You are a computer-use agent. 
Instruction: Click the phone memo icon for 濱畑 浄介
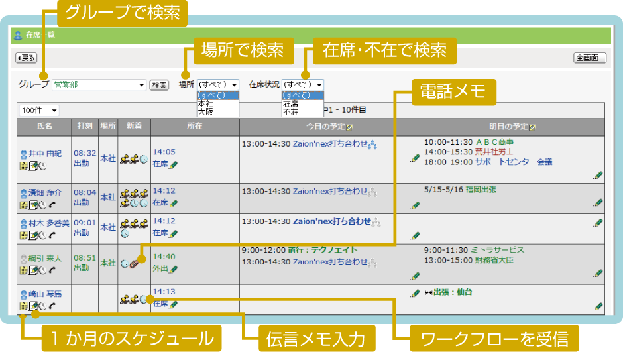(52, 204)
